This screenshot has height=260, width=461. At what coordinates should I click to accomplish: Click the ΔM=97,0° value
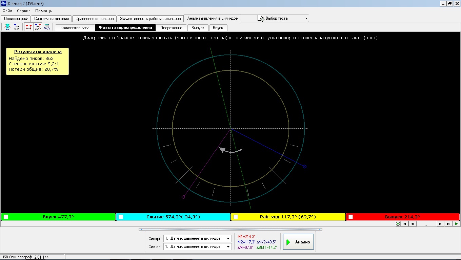coord(245,247)
